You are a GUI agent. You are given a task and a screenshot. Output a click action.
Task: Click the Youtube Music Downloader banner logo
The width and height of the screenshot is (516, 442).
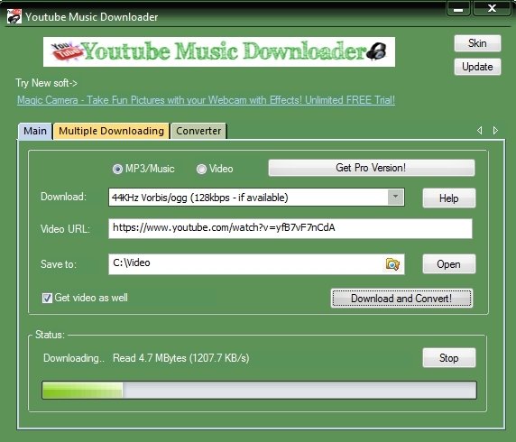[219, 51]
